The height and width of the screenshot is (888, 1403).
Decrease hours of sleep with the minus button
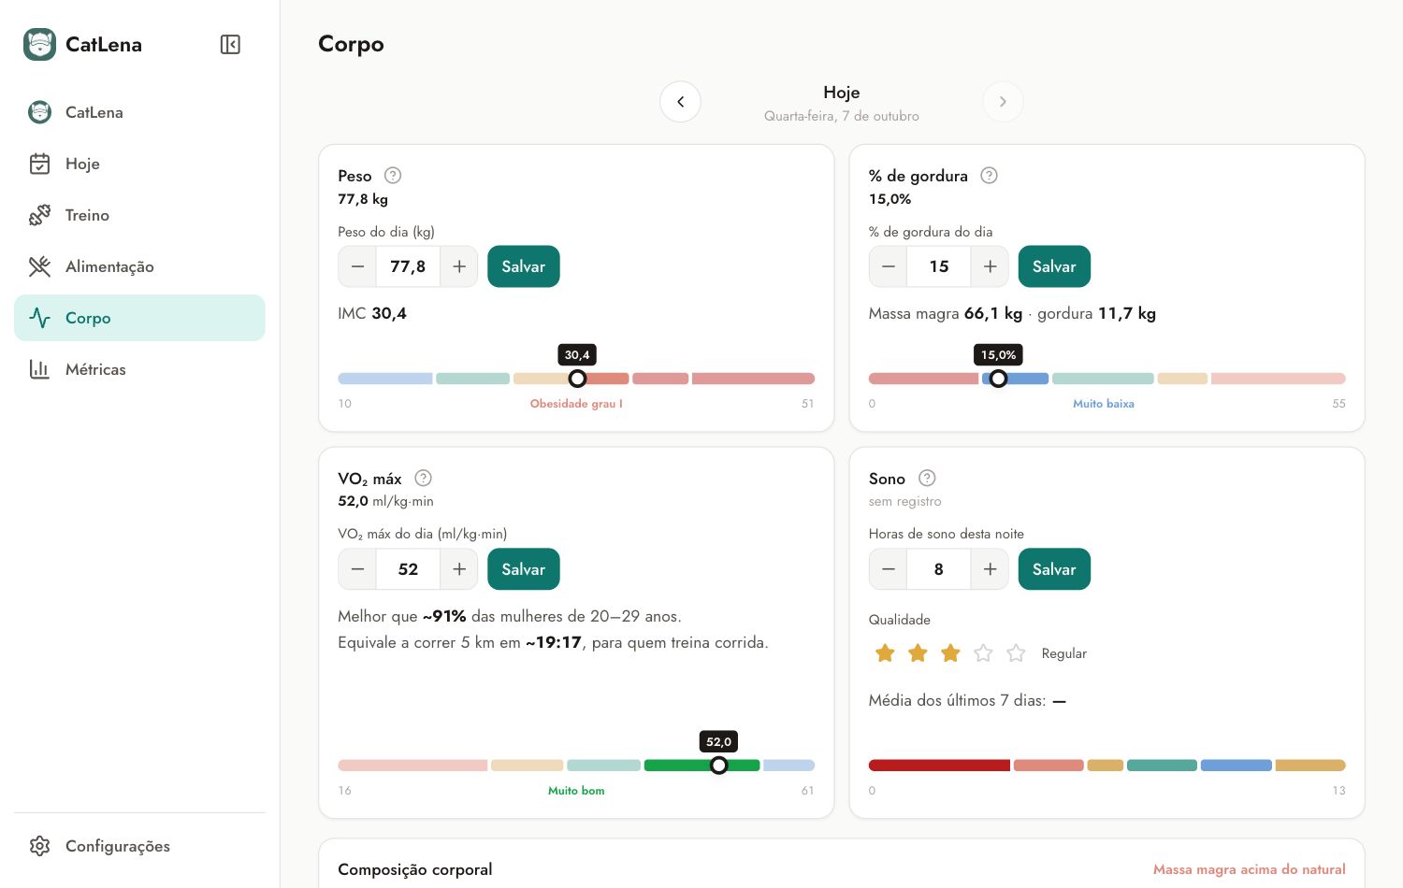point(889,569)
